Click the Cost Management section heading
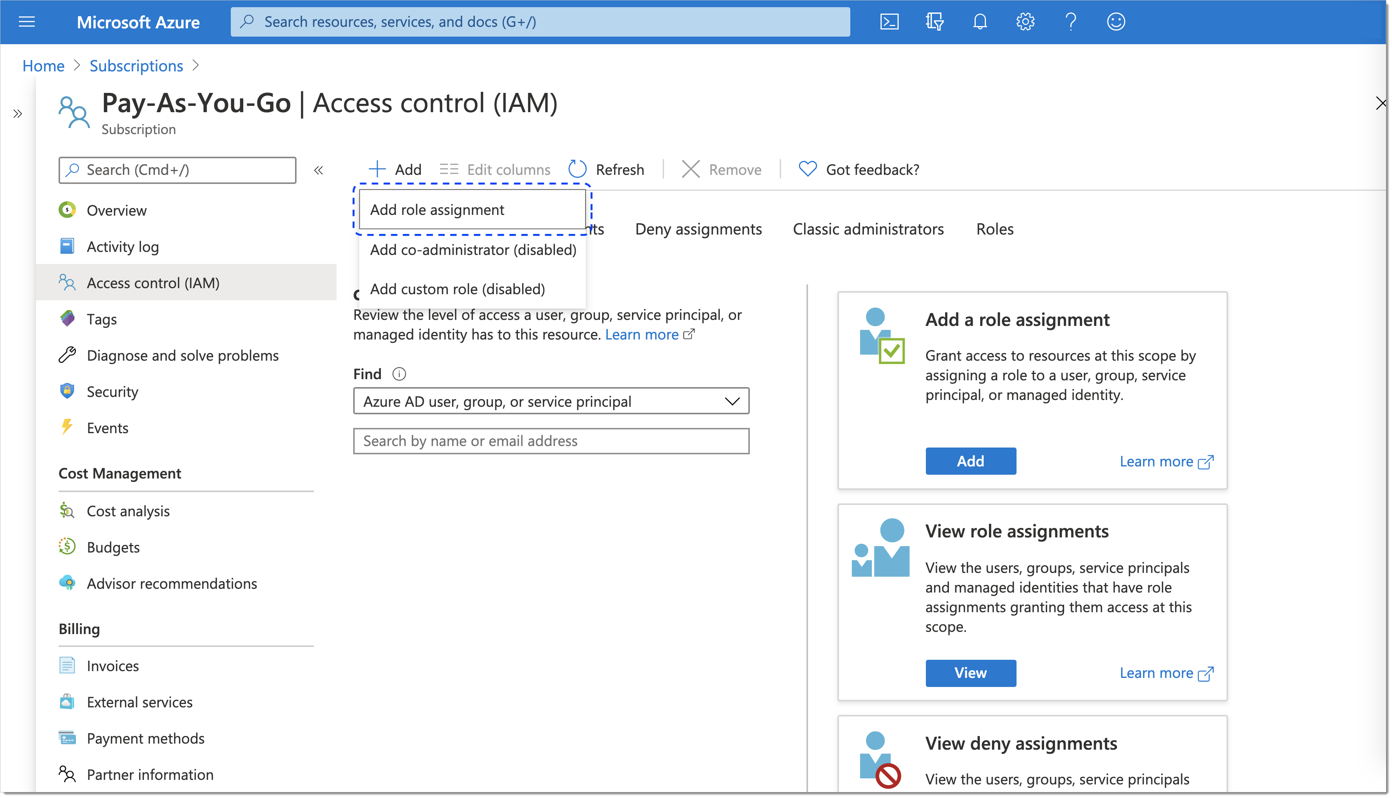Viewport: 1392px width, 798px height. tap(119, 474)
